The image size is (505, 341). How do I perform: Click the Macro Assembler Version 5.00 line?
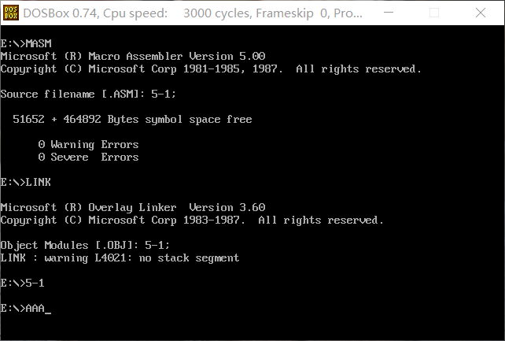pyautogui.click(x=132, y=56)
